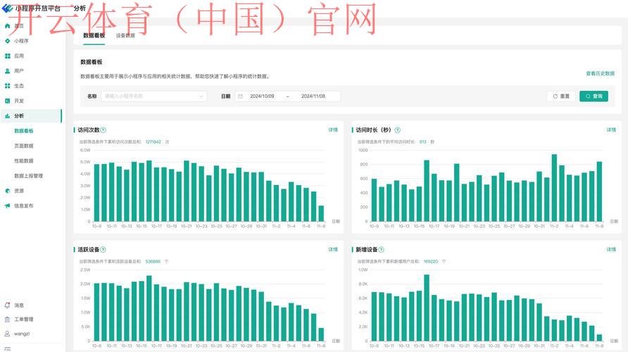Open 数据看板 in the sidebar submenu
This screenshot has width=628, height=352.
[24, 131]
